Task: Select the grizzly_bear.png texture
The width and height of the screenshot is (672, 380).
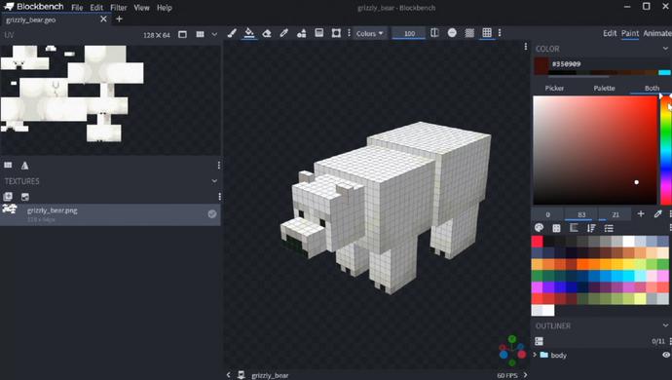Action: [x=110, y=214]
